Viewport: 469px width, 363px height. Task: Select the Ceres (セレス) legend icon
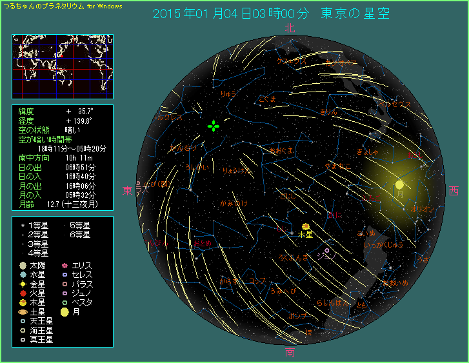tap(65, 275)
